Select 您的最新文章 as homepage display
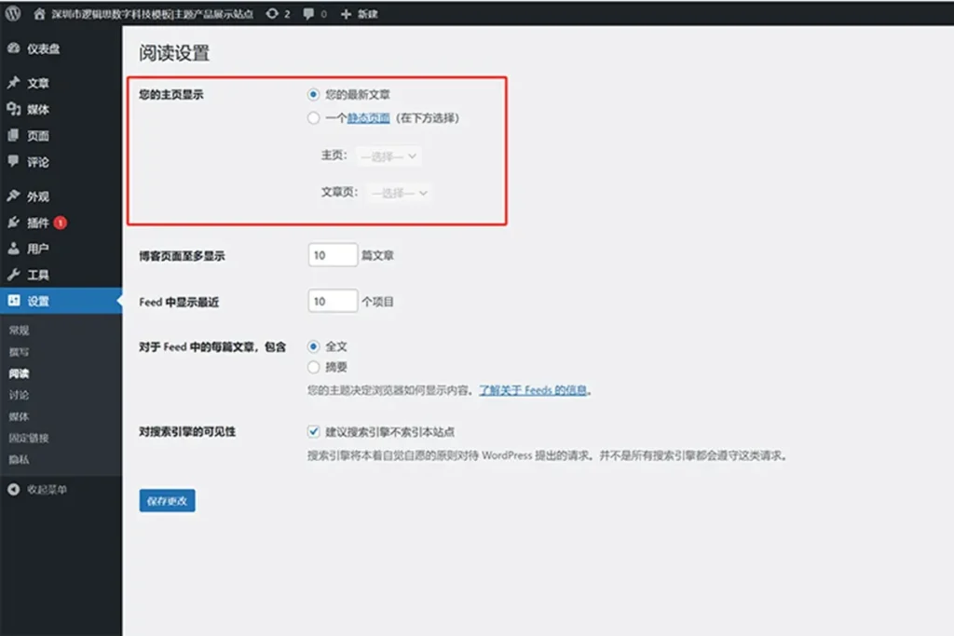 [x=314, y=94]
